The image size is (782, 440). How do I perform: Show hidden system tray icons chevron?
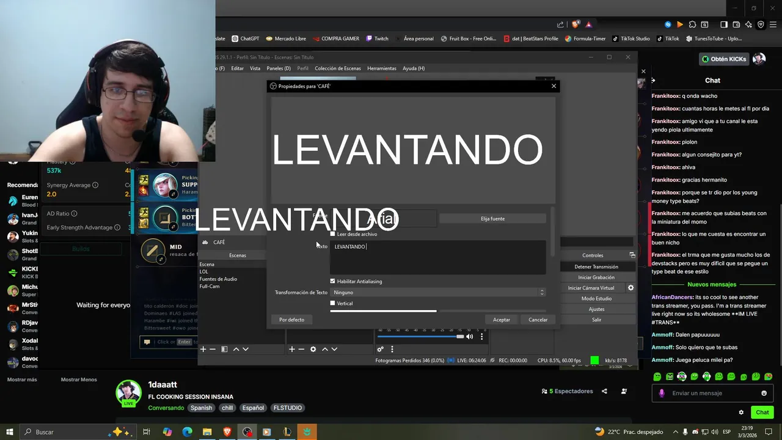coord(676,432)
